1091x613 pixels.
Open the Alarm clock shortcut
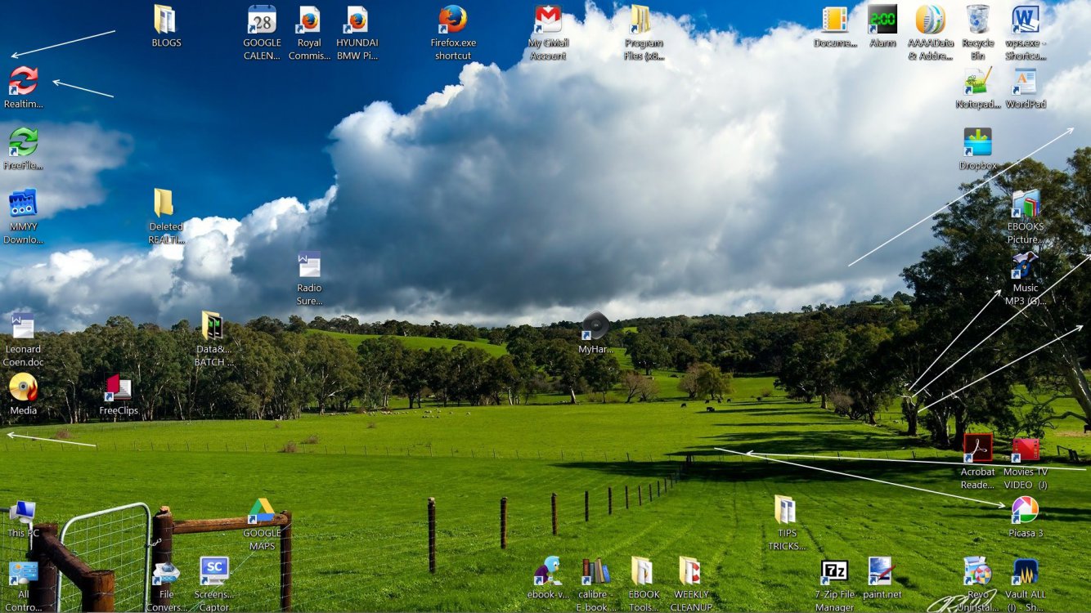[882, 20]
